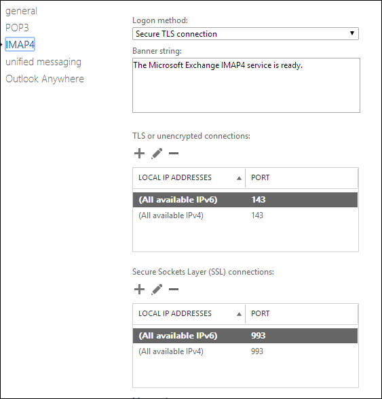The width and height of the screenshot is (382, 399).
Task: Click into the Banner string text box
Action: (246, 85)
